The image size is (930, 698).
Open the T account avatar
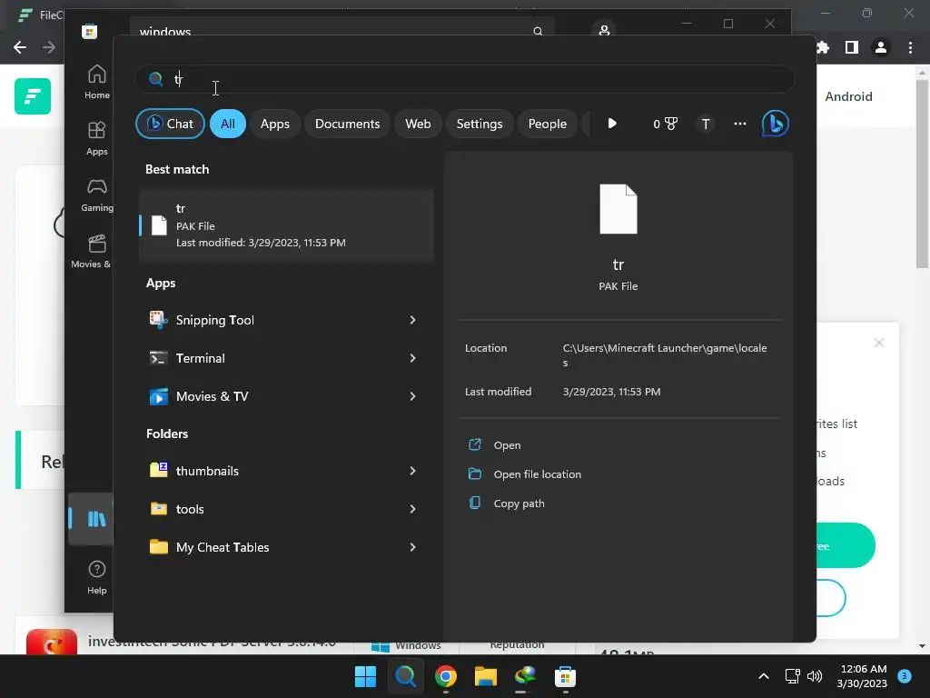click(705, 124)
